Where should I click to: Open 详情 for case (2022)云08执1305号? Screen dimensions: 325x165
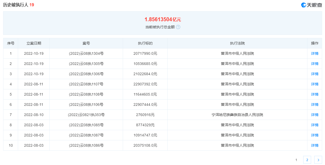[314, 63]
